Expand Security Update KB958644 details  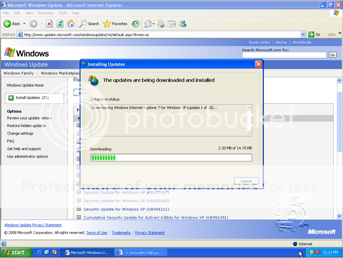click(79, 201)
